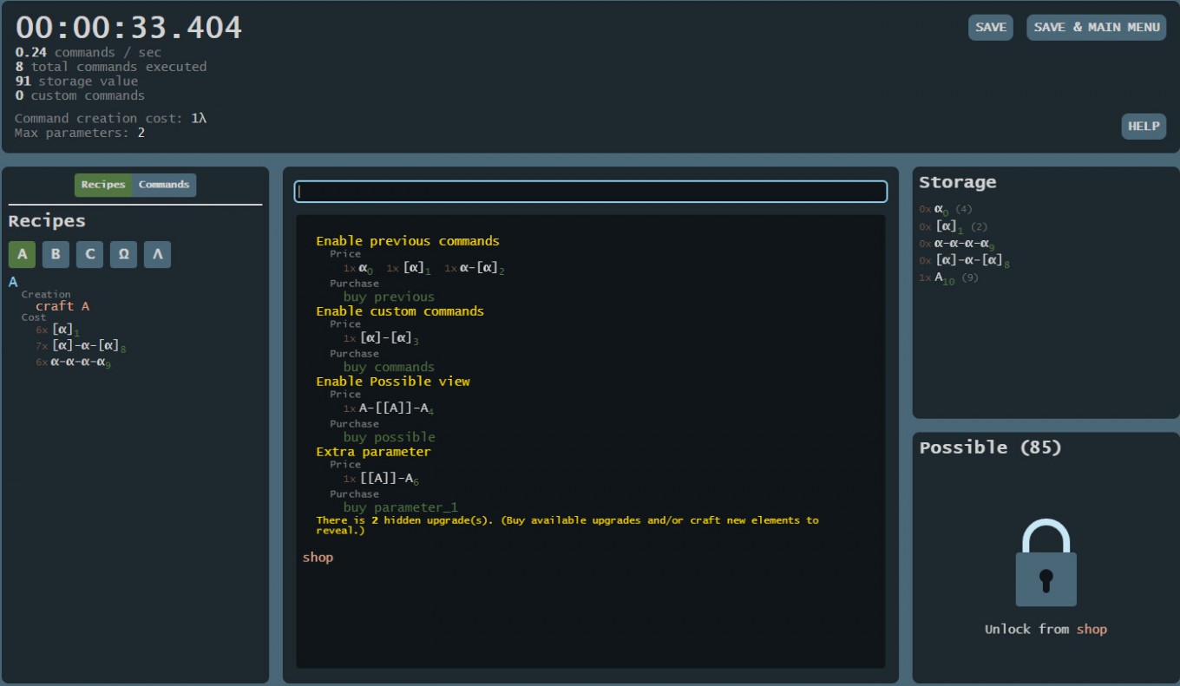
Task: Click recipe cost 6x α-α-α-α
Action: (73, 363)
